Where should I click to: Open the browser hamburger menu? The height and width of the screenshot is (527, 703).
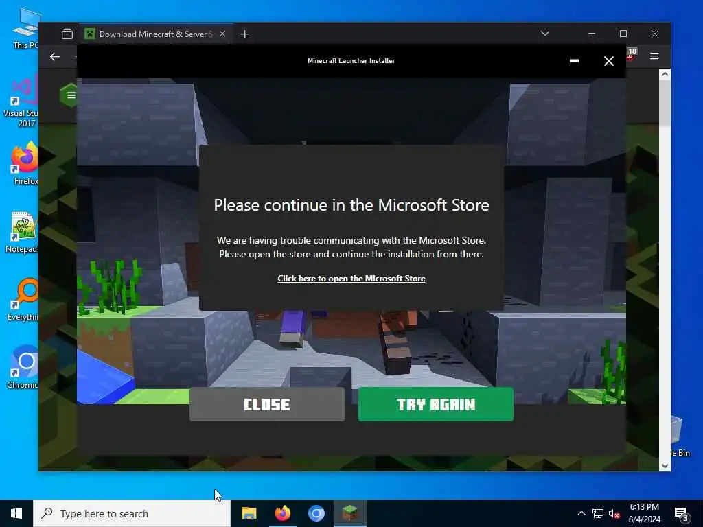654,56
